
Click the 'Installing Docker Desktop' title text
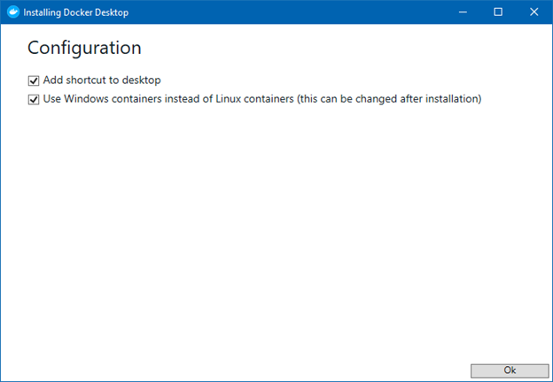pyautogui.click(x=76, y=12)
